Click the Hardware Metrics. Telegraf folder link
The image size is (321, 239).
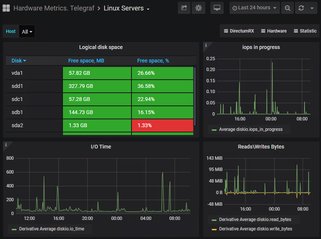pyautogui.click(x=54, y=8)
